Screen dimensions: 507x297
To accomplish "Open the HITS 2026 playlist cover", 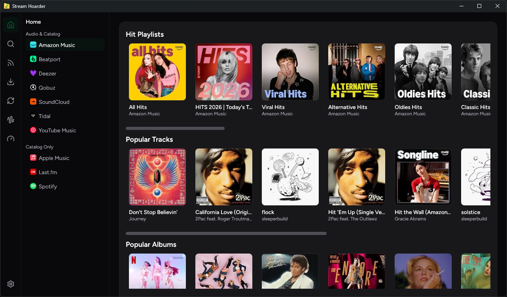I will [224, 72].
